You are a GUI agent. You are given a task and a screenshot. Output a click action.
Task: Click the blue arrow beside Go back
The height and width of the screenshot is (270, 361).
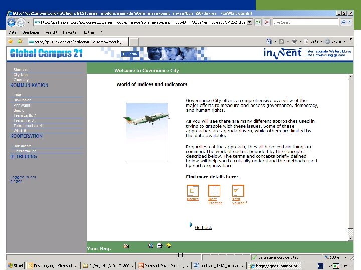coord(191,225)
